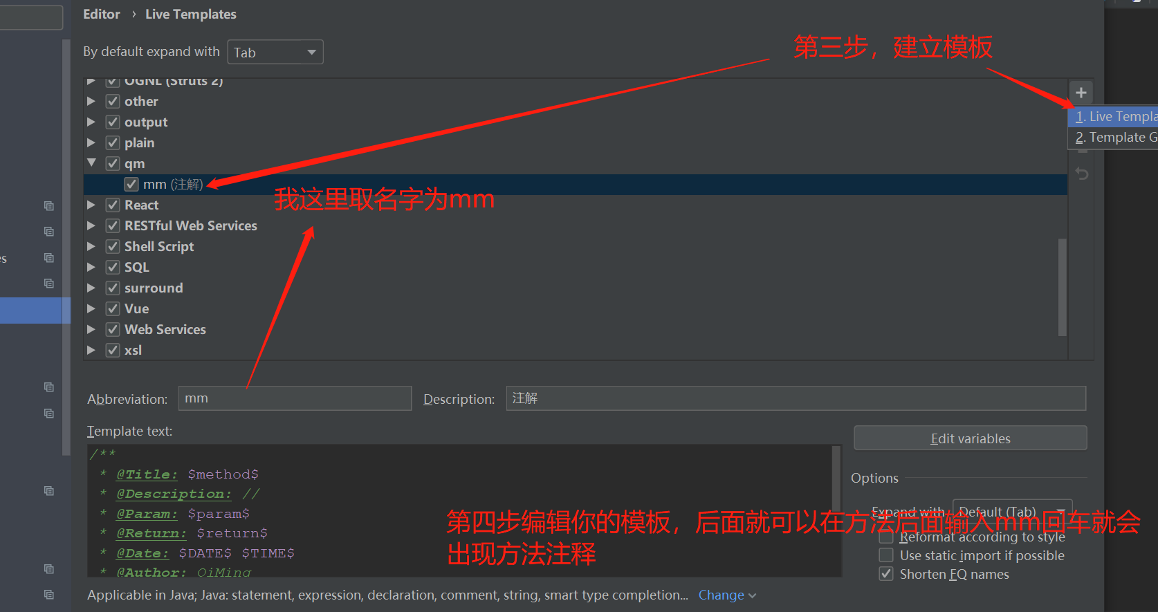
Task: Toggle the Shorten FQ names checkbox
Action: pos(886,574)
